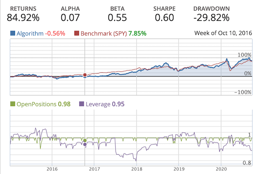Click the green OpenPositions legend square

click(x=12, y=103)
